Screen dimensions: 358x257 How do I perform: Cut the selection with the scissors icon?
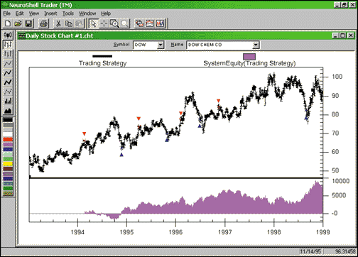(x=58, y=23)
